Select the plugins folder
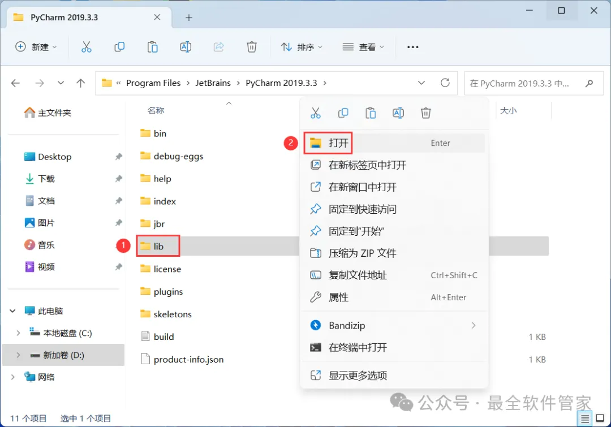 click(161, 291)
